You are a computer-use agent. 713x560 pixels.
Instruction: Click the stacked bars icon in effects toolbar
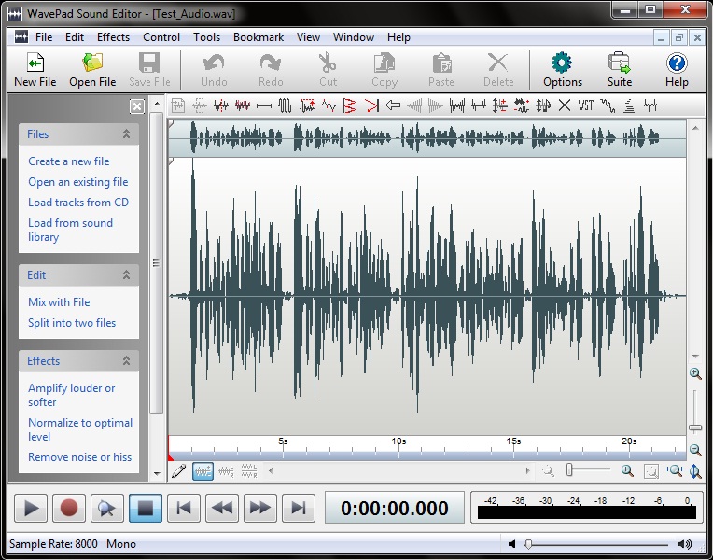coord(629,105)
